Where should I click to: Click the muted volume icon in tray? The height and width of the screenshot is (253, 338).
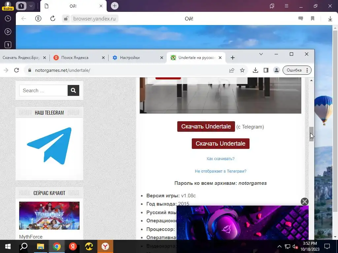pos(295,246)
